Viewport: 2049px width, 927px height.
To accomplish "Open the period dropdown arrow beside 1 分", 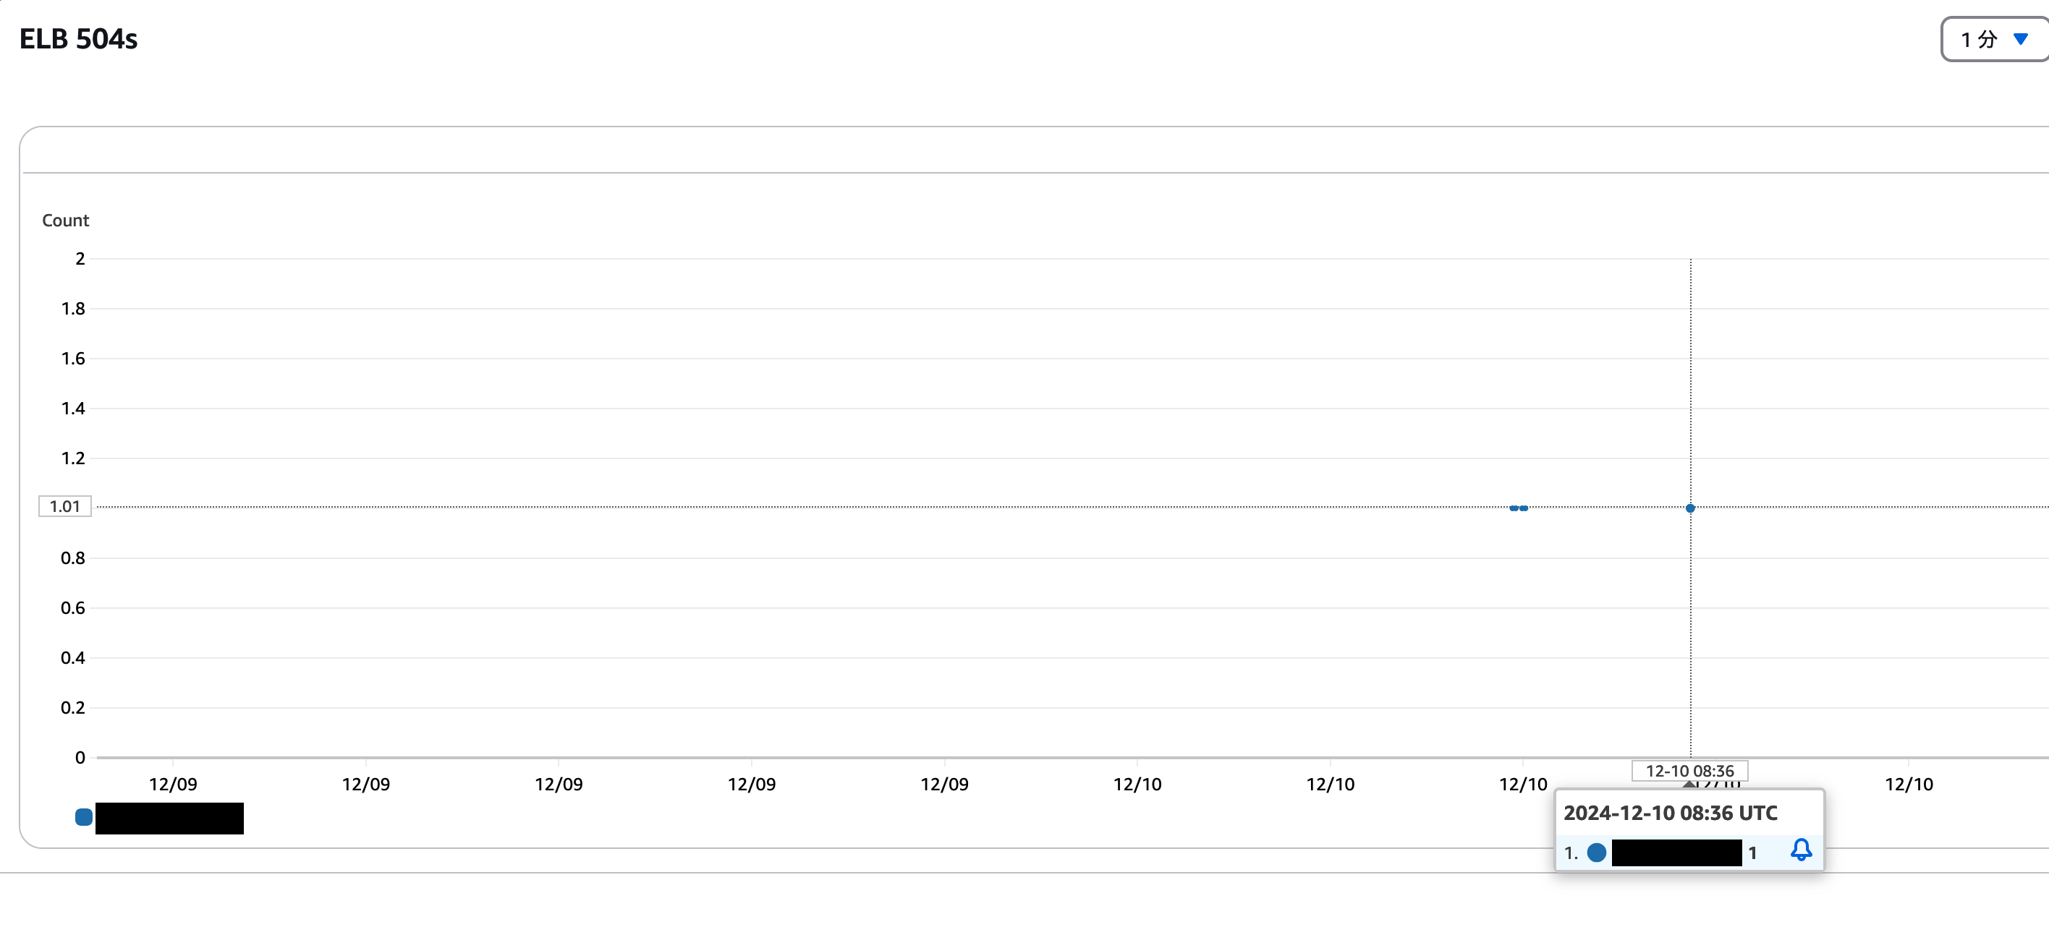I will [x=2020, y=39].
